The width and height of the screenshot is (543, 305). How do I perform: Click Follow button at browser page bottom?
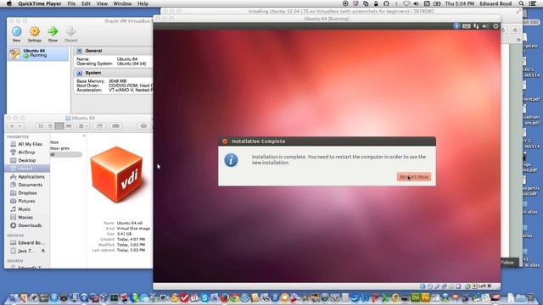click(x=507, y=263)
